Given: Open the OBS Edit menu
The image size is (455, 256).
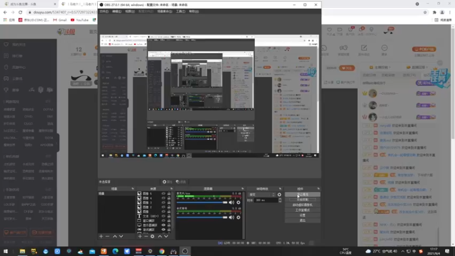Looking at the screenshot, I should [117, 11].
